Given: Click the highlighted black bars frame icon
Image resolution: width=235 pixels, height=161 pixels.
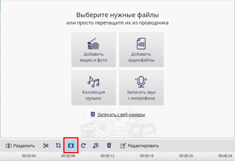Looking at the screenshot, I should point(71,146).
